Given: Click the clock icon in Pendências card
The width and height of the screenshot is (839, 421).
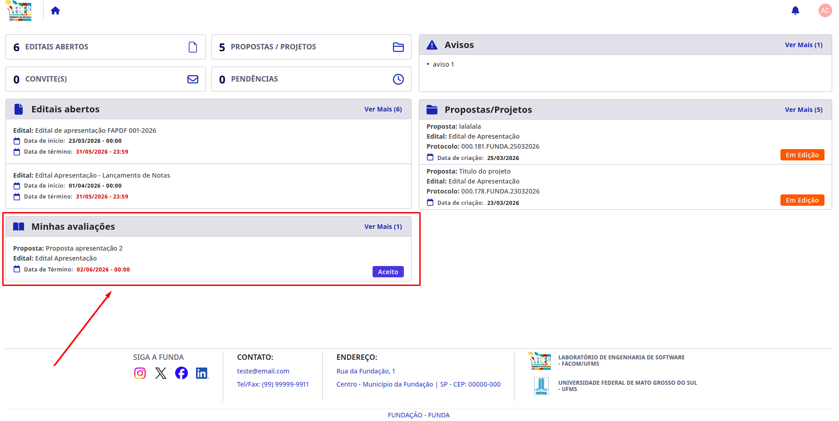Looking at the screenshot, I should (x=398, y=79).
